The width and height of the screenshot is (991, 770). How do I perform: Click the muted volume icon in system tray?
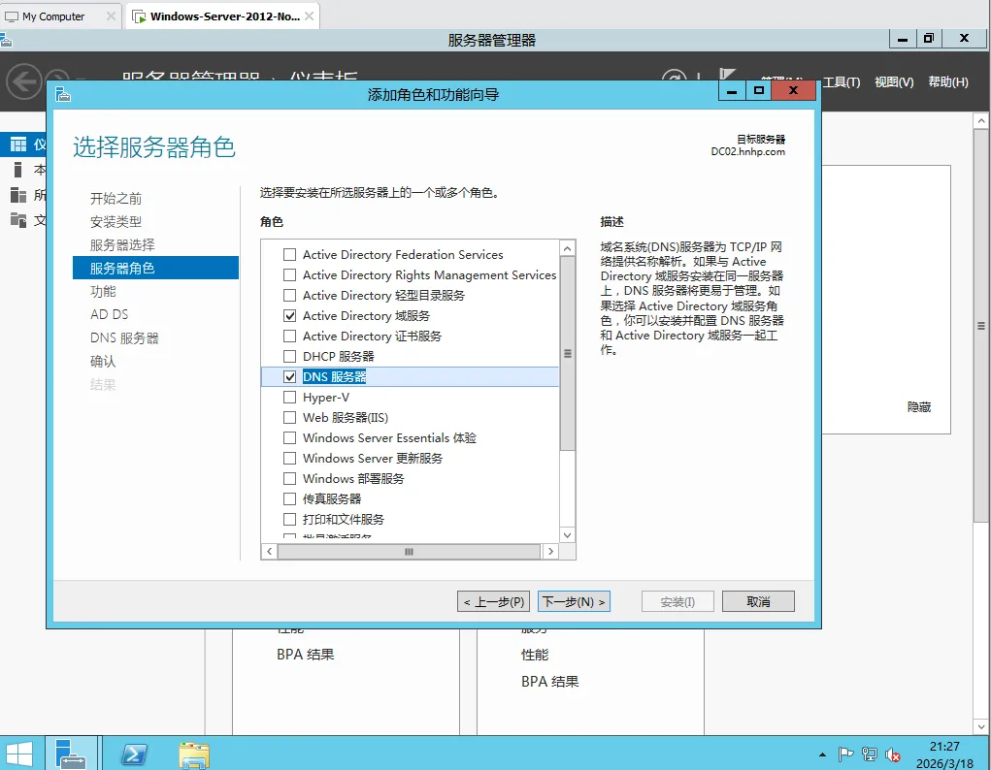(892, 754)
